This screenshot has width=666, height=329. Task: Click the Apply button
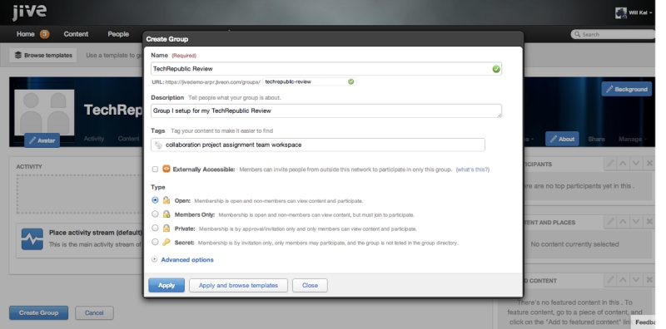coord(166,285)
